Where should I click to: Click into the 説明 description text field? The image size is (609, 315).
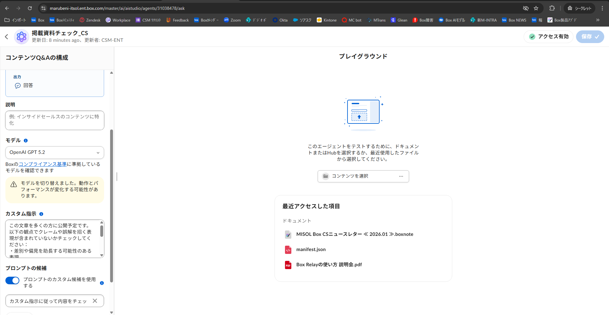click(x=55, y=120)
